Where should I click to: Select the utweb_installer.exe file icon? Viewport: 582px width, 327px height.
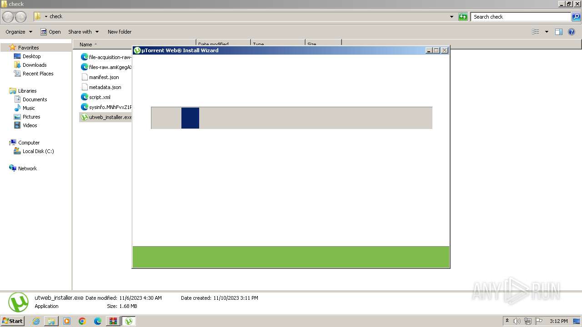coord(84,117)
